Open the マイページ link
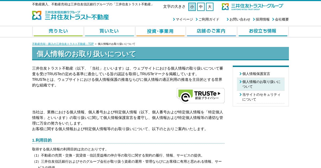Screen dimensions: 321x168 tap(183, 19)
